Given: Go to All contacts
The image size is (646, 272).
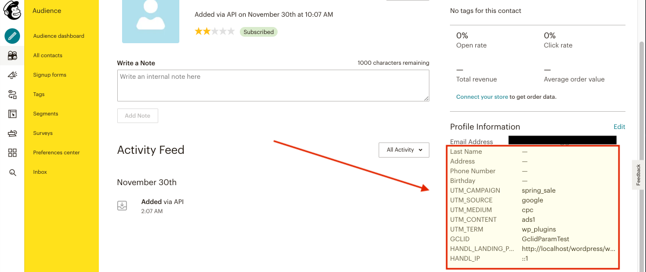Looking at the screenshot, I should 48,56.
